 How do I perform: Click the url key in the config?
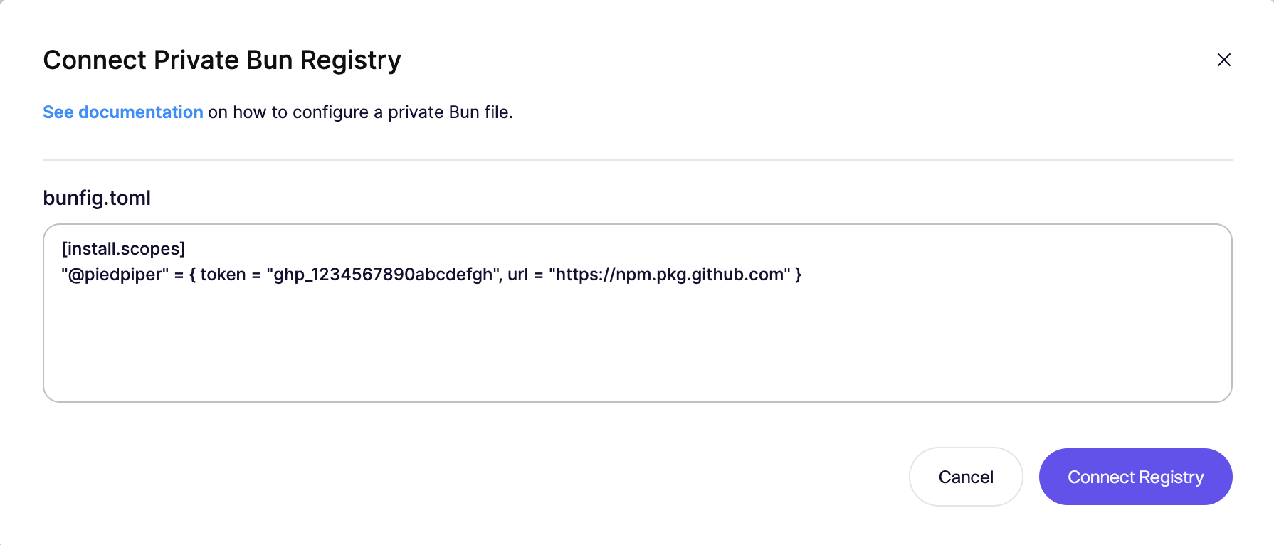coord(517,275)
